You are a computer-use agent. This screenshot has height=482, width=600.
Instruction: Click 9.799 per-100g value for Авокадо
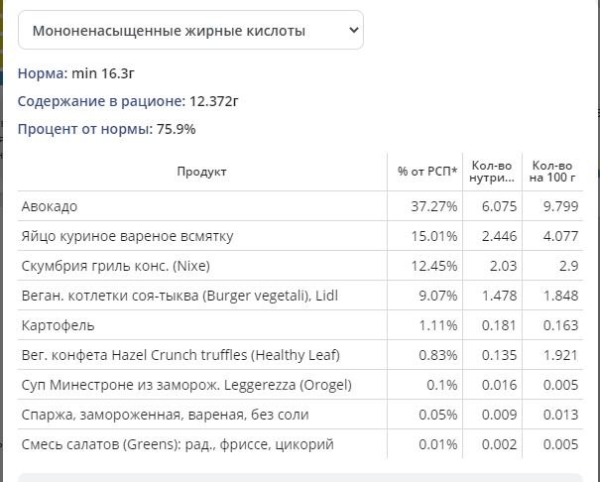click(x=560, y=206)
